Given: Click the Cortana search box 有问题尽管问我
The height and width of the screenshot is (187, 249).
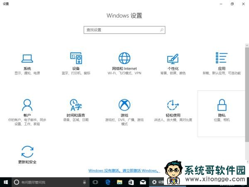Looking at the screenshot, I should point(50,182).
